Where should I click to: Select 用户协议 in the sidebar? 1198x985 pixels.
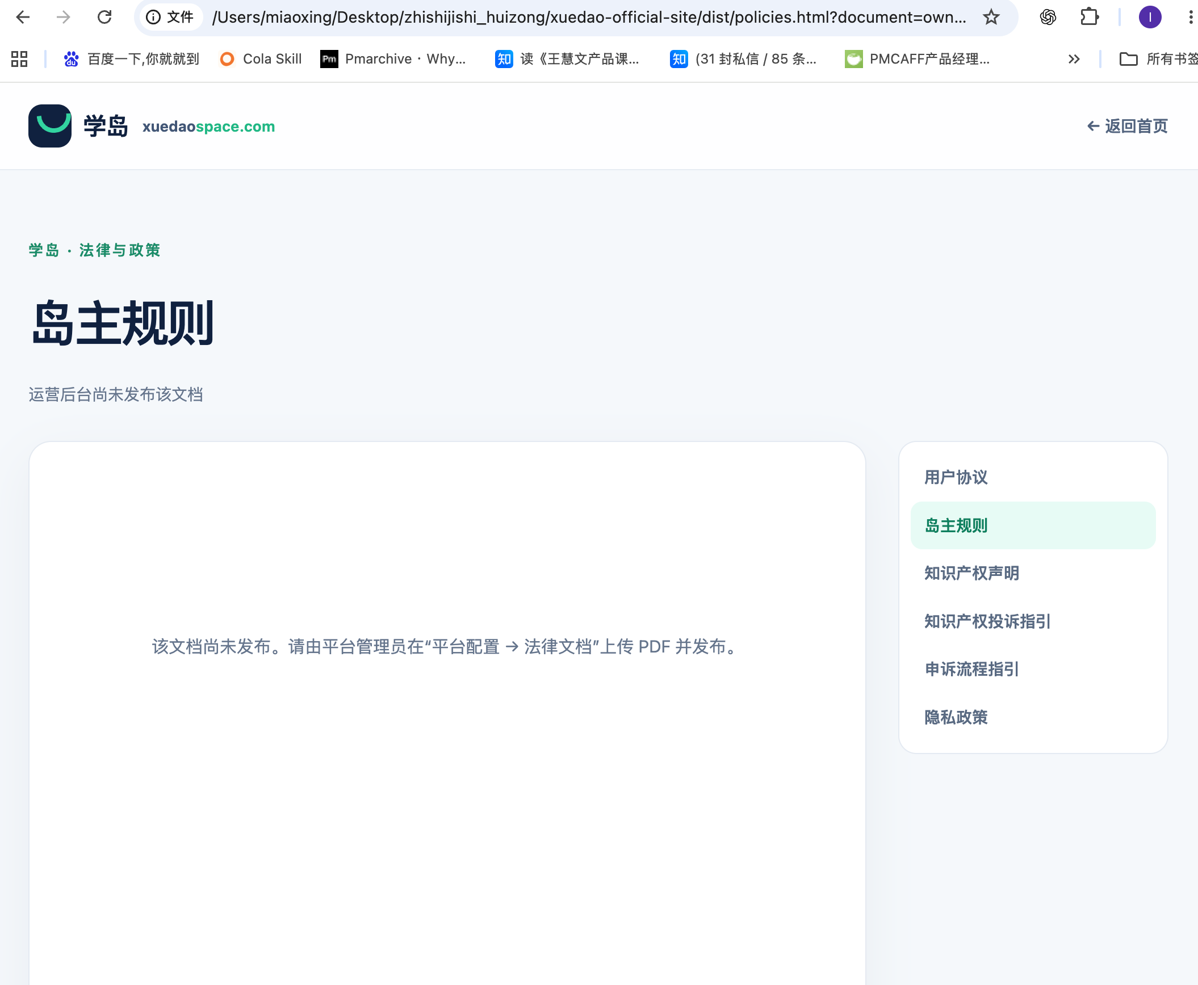click(1033, 477)
